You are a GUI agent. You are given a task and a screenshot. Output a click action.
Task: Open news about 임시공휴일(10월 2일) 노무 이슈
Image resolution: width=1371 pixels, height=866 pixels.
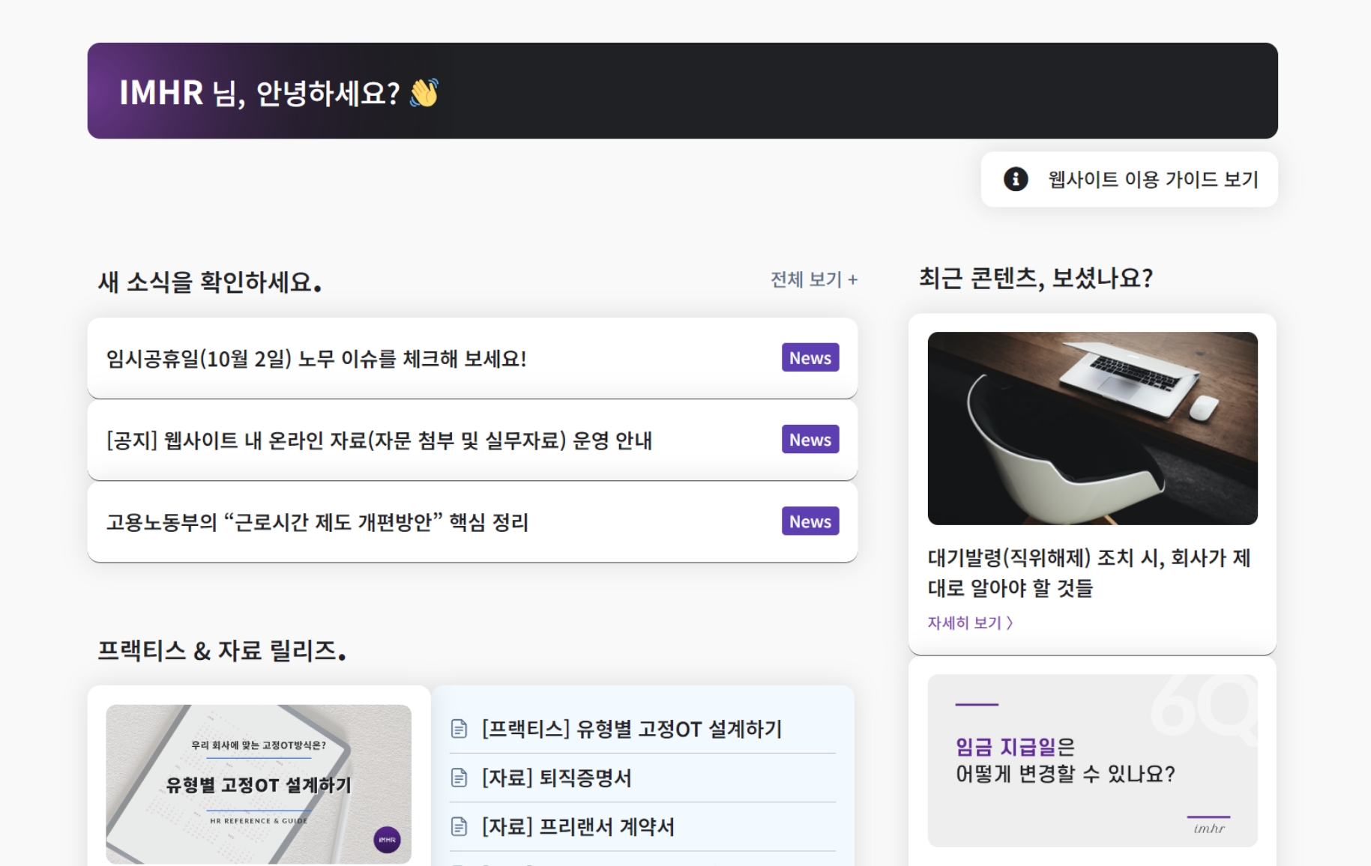pos(316,359)
